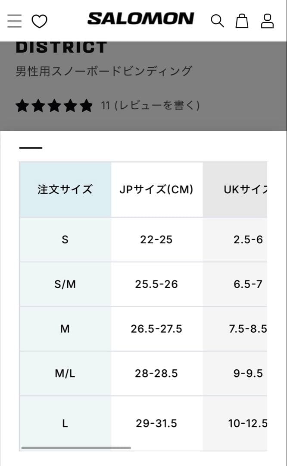Click the 29-31.5 JP size cell
Screen dimensions: 287x466
pyautogui.click(x=156, y=424)
